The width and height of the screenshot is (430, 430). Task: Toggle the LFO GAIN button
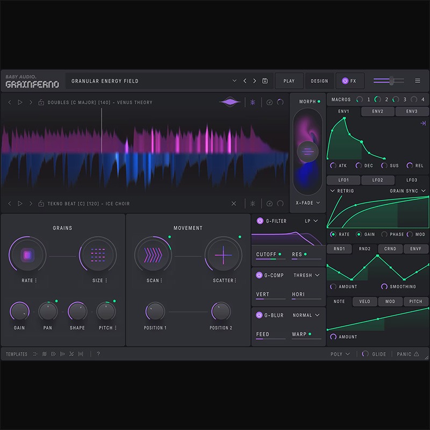359,234
